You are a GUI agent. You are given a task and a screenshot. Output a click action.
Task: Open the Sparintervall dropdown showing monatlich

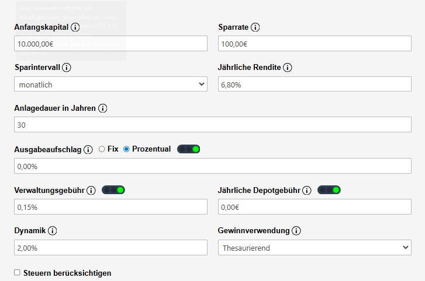(110, 85)
